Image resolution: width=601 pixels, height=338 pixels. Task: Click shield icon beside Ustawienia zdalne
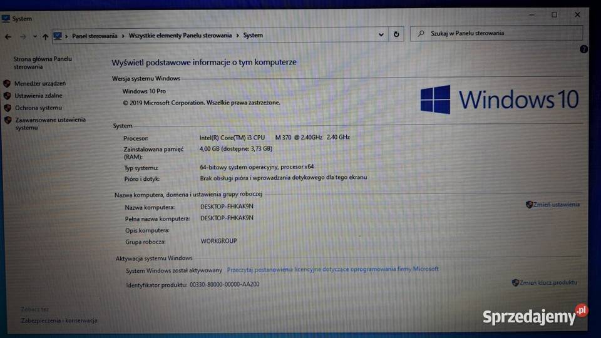click(x=8, y=96)
